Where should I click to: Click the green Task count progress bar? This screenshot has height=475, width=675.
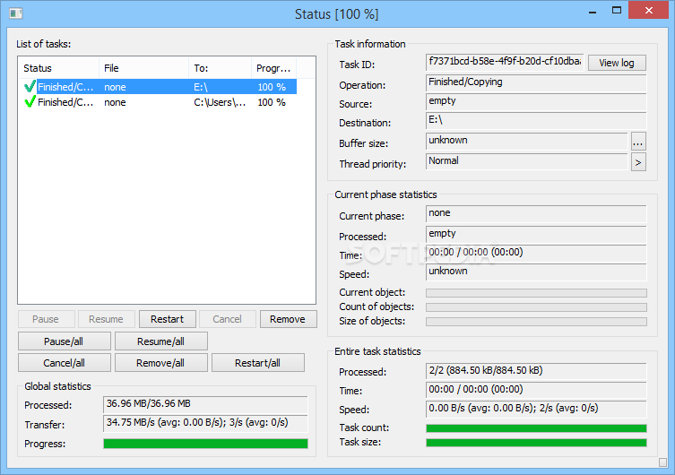[536, 428]
